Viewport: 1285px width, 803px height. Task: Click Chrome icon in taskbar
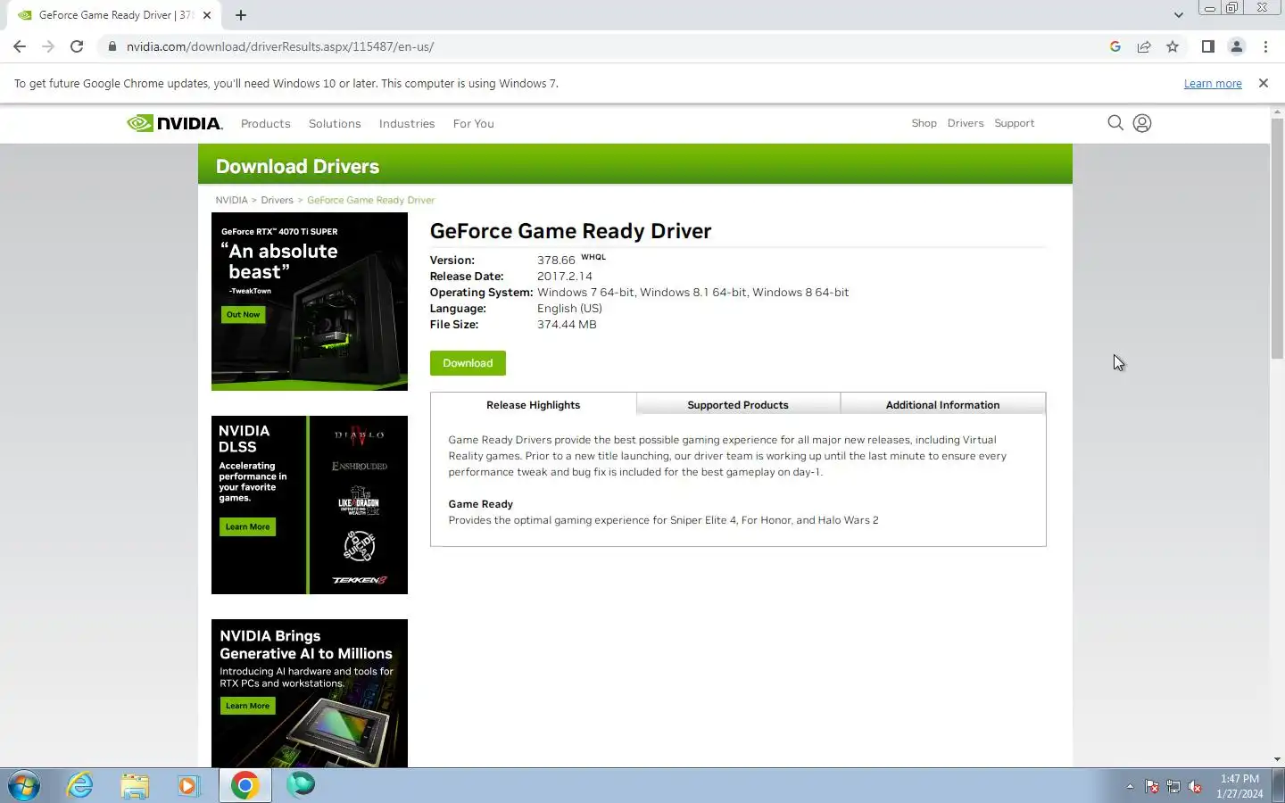(x=245, y=785)
